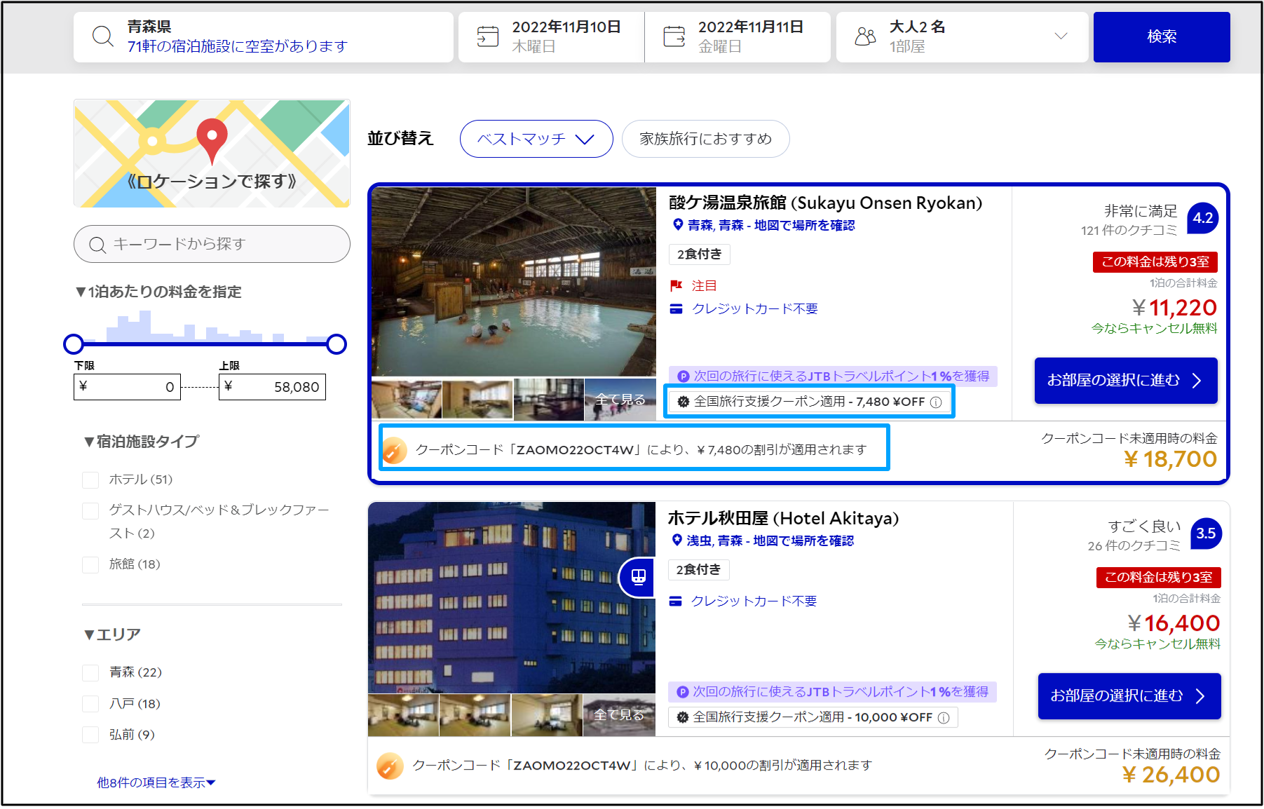Click the キーワードから探す keyword search field

212,244
